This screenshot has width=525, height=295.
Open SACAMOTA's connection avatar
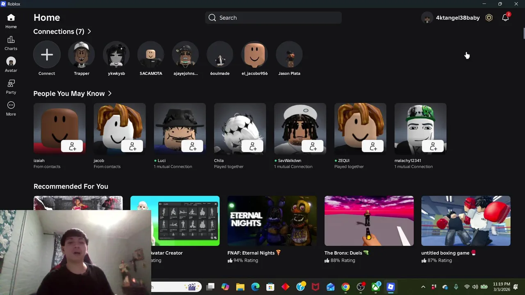click(151, 55)
